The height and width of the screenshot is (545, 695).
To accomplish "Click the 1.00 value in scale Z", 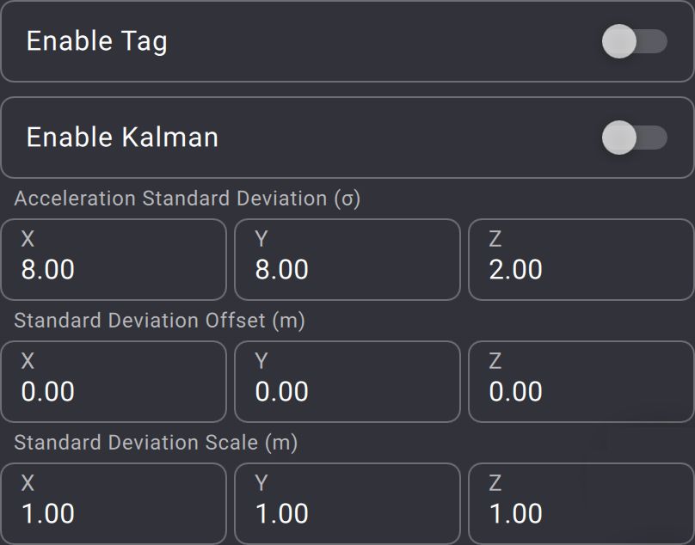I will (x=516, y=514).
